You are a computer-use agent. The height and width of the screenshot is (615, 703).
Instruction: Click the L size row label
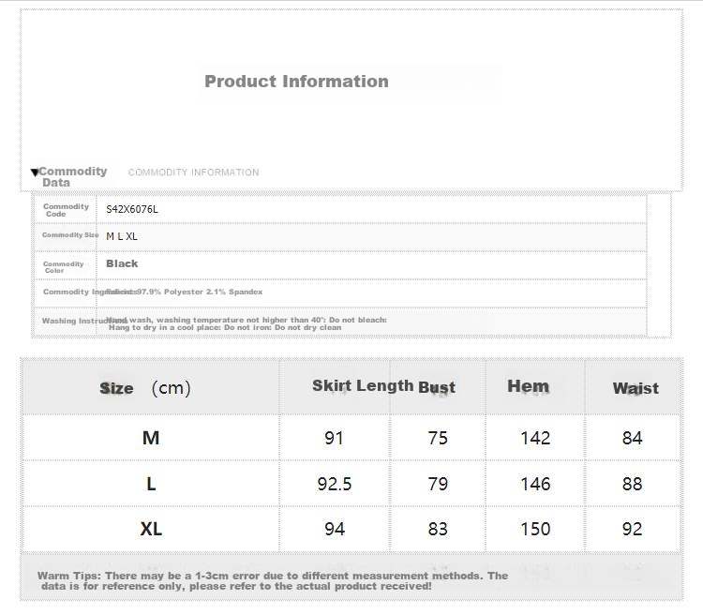pos(151,484)
